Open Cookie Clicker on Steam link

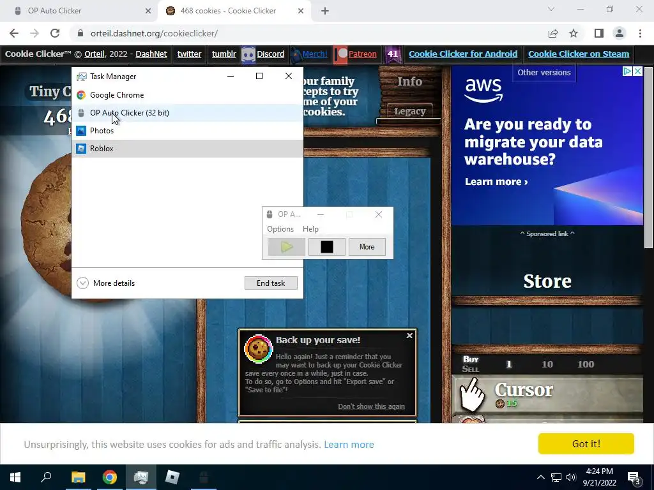[x=579, y=54]
